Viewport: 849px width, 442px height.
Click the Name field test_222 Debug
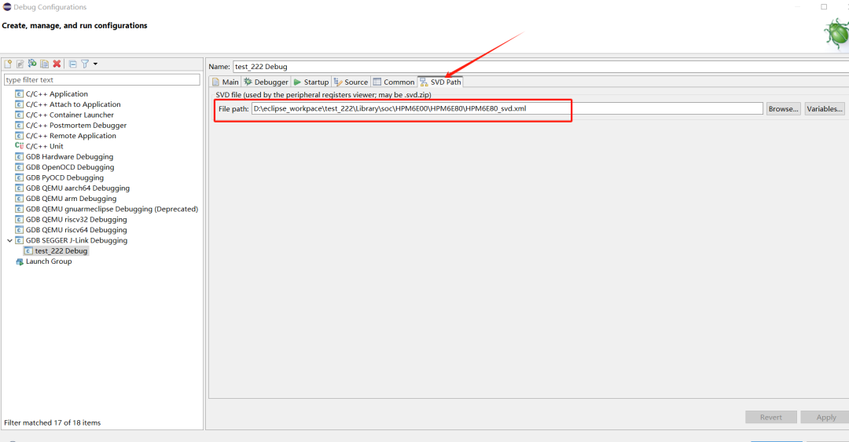click(x=540, y=67)
